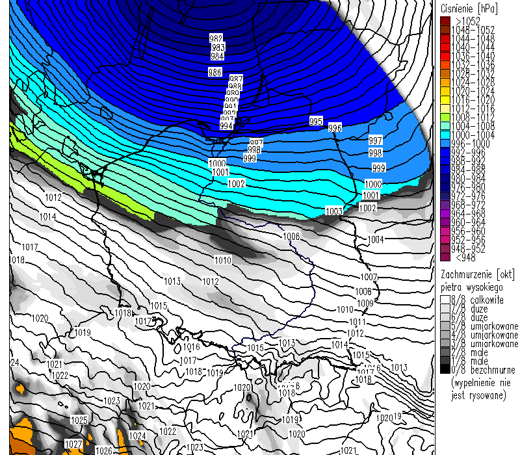Screen dimensions: 520x455
Task: Click the 3/8 umiarkowane cloud swatch
Action: click(x=445, y=344)
